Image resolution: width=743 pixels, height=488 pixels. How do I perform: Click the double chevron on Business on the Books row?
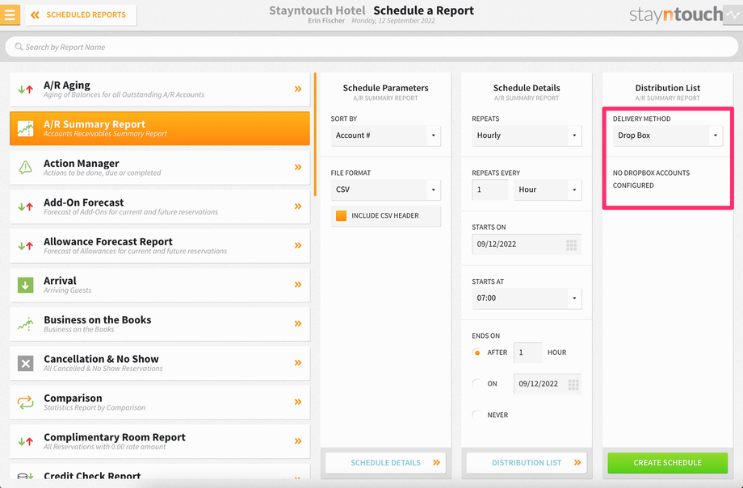coord(298,323)
